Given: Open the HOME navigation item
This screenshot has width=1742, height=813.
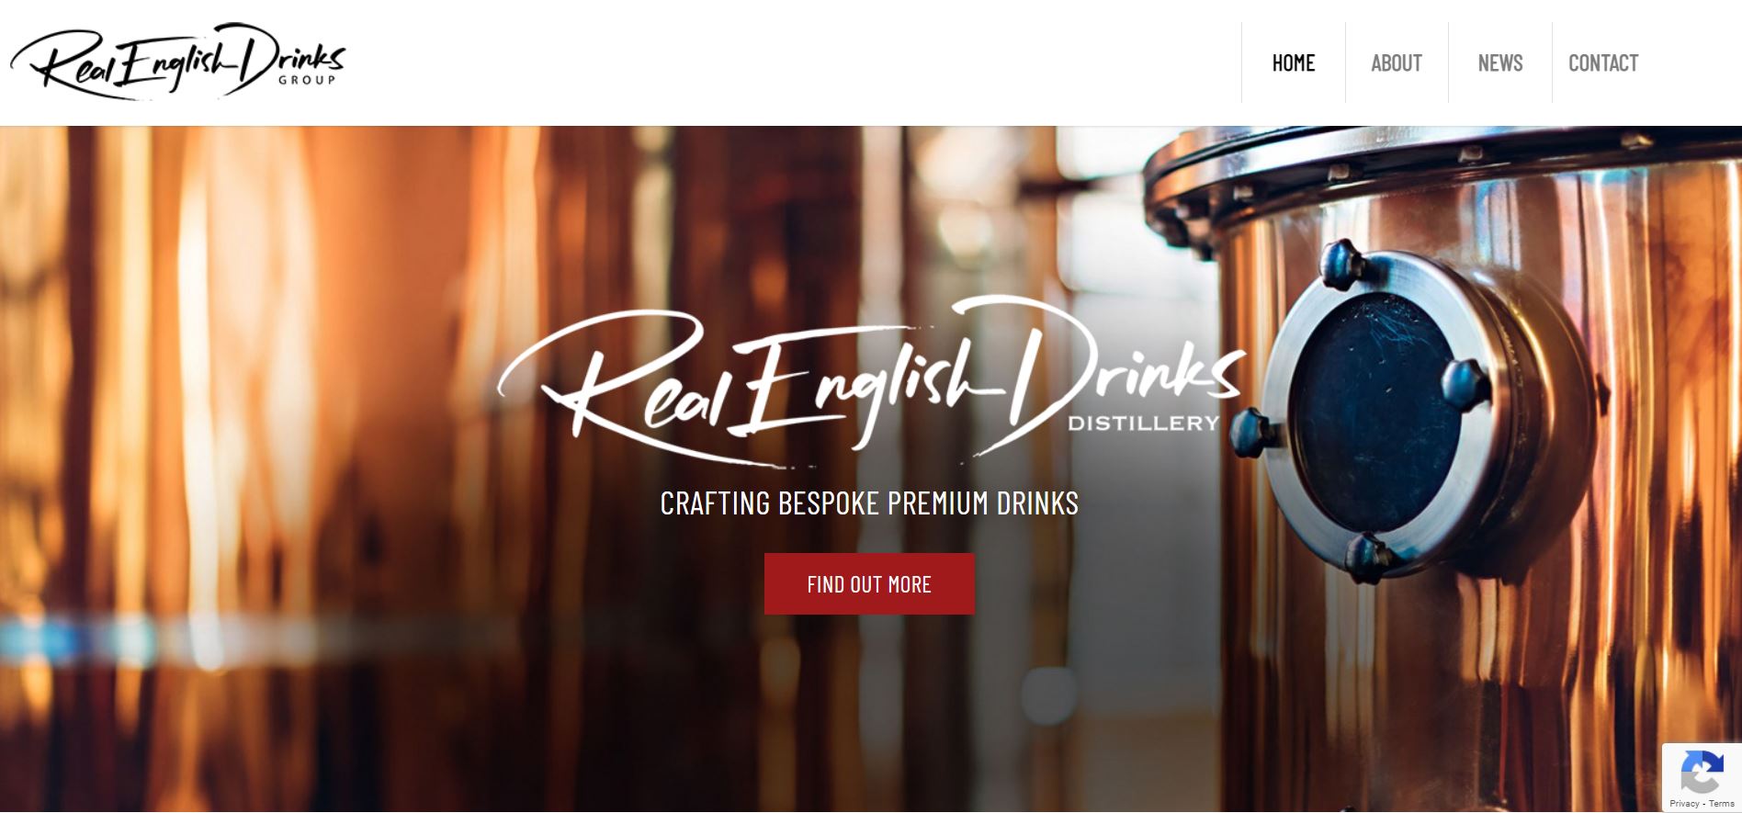Looking at the screenshot, I should [1294, 62].
